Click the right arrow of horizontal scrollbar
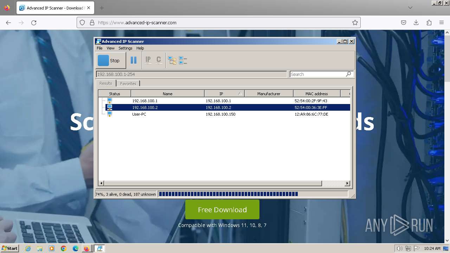This screenshot has height=253, width=450. point(347,183)
